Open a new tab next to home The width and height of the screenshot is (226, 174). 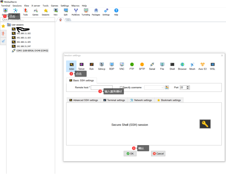tap(68, 20)
